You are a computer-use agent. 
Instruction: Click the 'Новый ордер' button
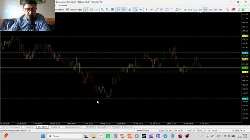[74, 10]
